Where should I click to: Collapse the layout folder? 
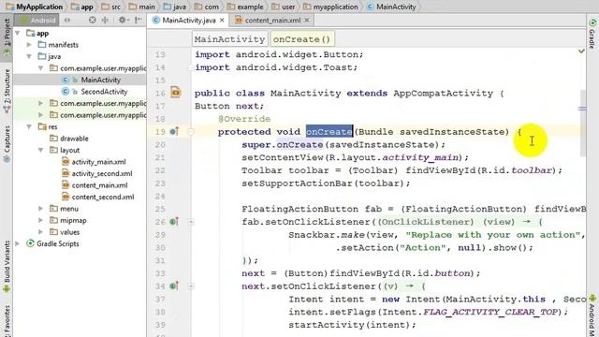[x=40, y=150]
